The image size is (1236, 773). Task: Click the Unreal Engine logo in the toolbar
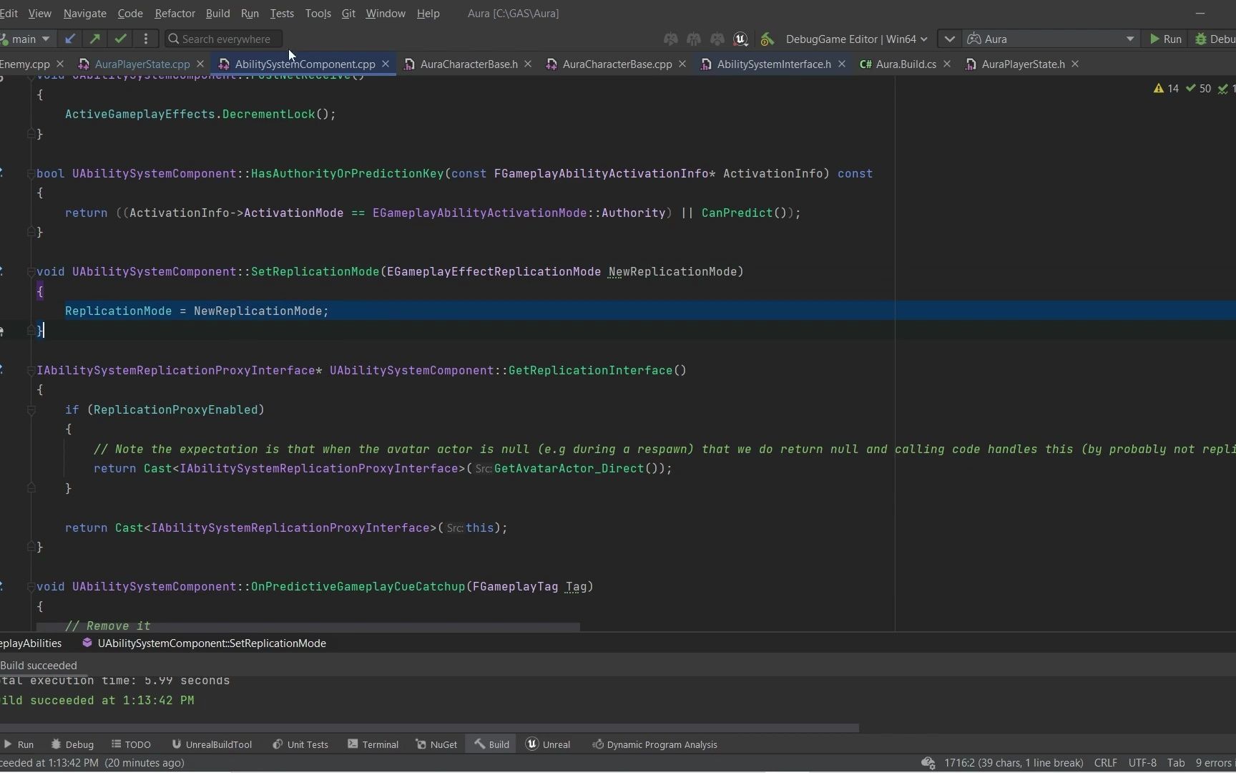740,39
